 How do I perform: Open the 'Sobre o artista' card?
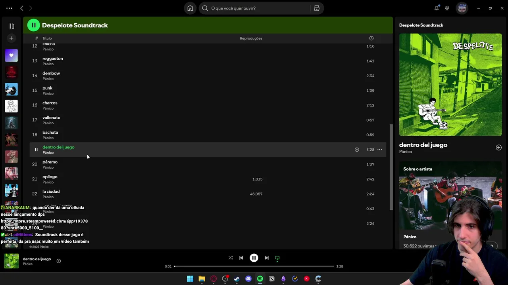point(450,205)
